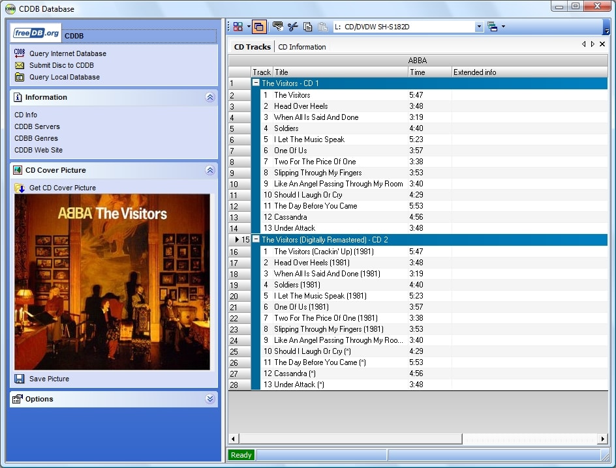
Task: Open dropdown arrow beside the windows icon
Action: click(503, 27)
